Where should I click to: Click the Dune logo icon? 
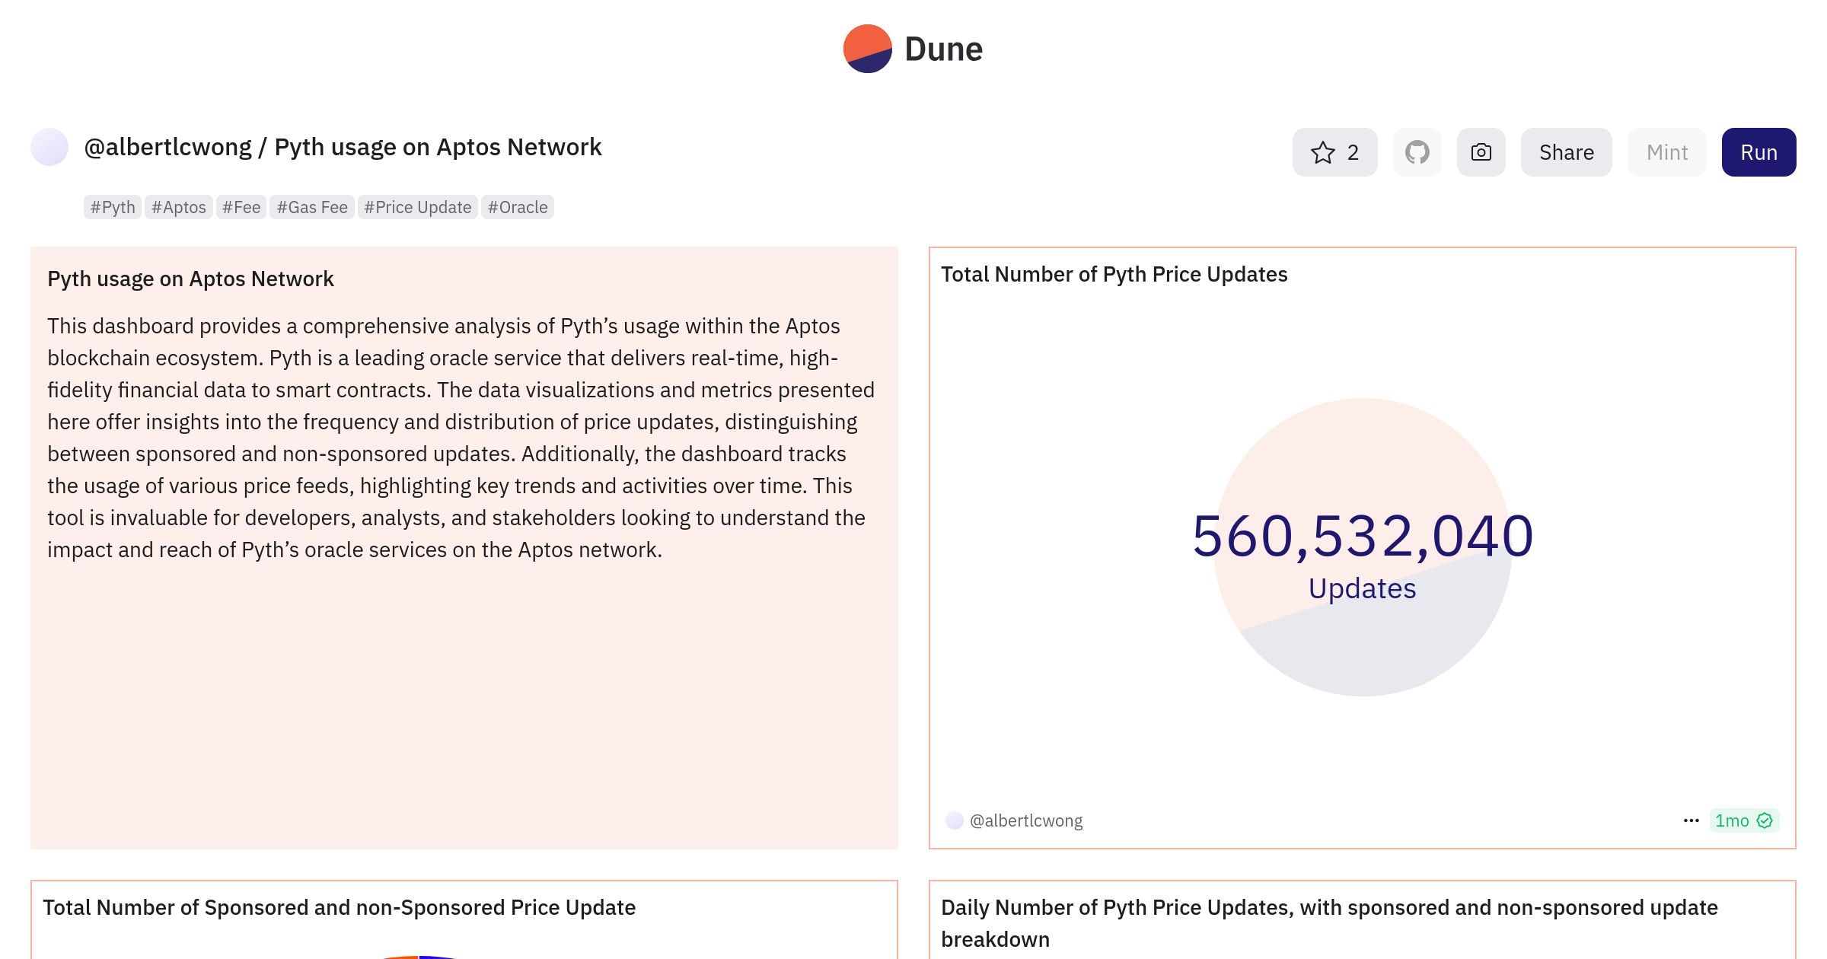(x=867, y=49)
